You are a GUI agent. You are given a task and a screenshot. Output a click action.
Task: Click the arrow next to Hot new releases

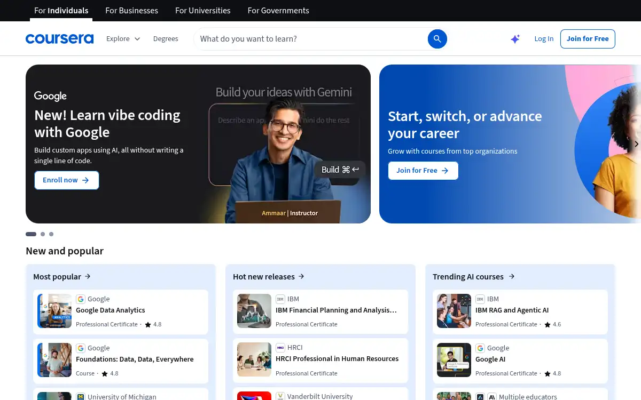click(301, 276)
